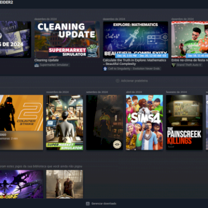Image resolution: width=208 pixels, height=208 pixels.
Task: Open the Cleaning Update news banner
Action: click(x=67, y=40)
